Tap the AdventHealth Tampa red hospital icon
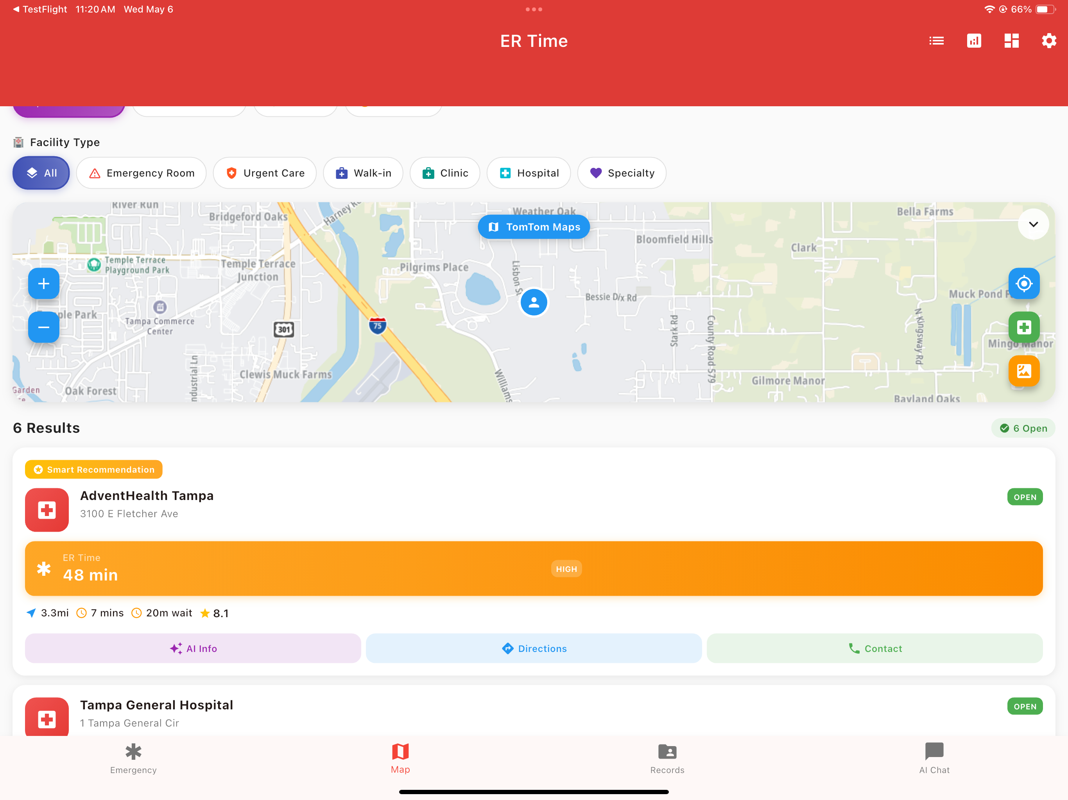This screenshot has height=800, width=1068. [x=47, y=510]
